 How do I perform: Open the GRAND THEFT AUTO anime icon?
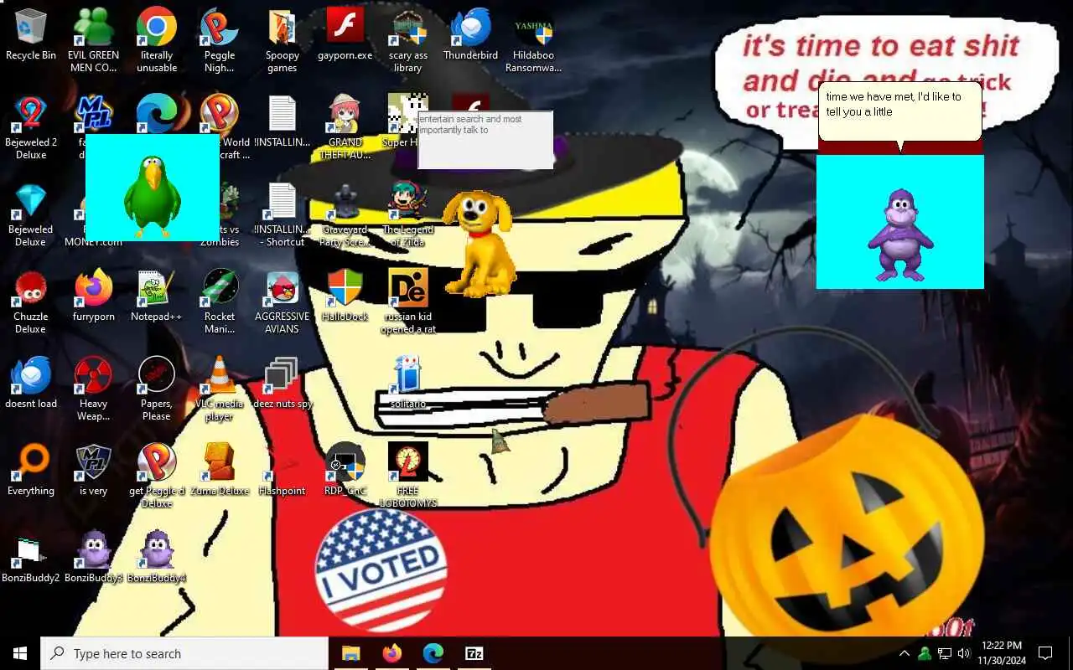coord(345,127)
